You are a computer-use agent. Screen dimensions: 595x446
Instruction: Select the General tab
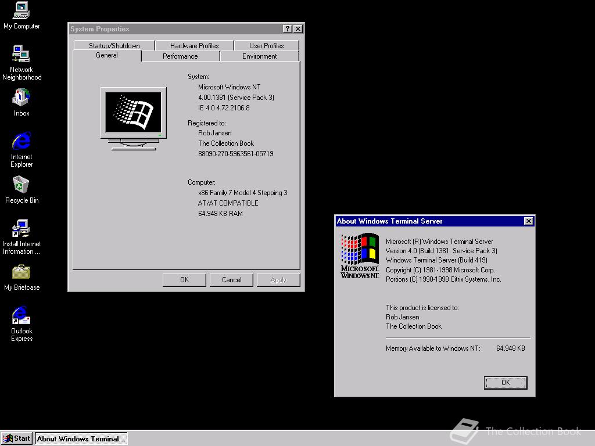pos(107,55)
